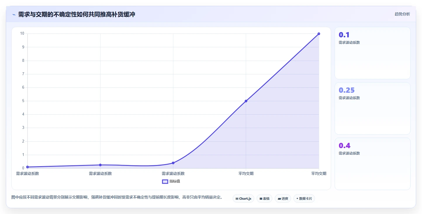Click the y-axis tick label 7
Viewport: 422px width, 214px height.
(23, 74)
